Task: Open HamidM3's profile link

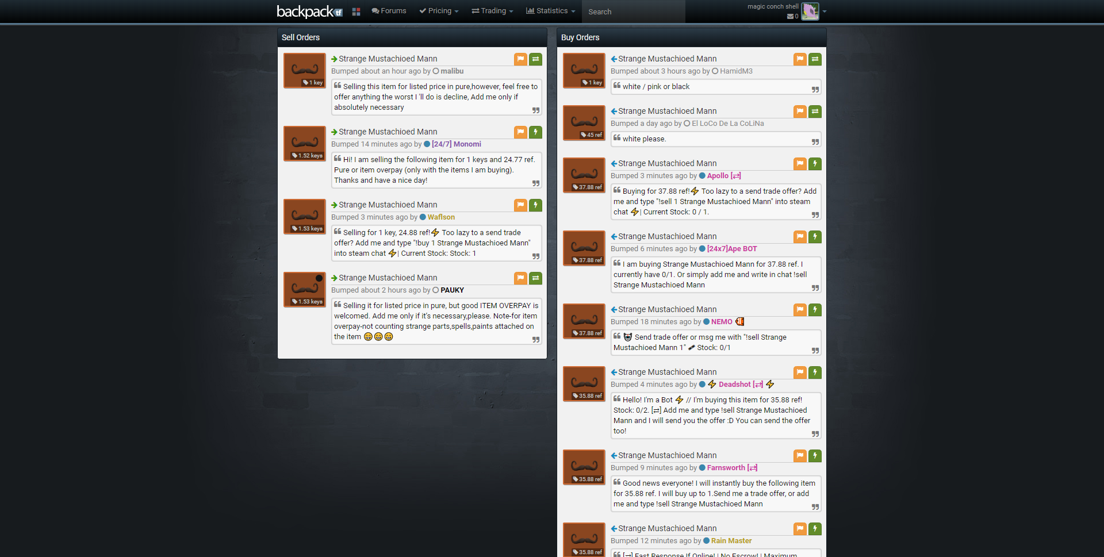Action: click(736, 71)
